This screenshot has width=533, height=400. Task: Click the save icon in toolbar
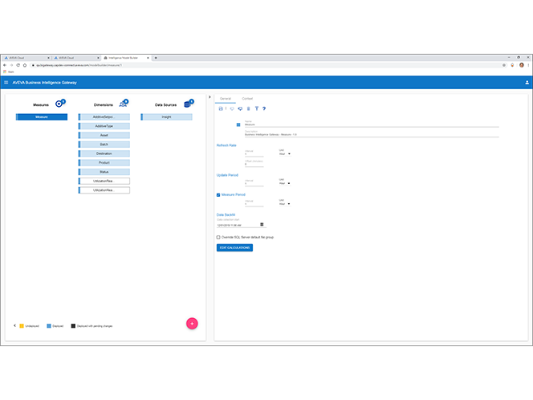coord(222,108)
